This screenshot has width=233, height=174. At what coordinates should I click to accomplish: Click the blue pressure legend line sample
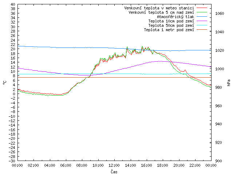[202, 16]
